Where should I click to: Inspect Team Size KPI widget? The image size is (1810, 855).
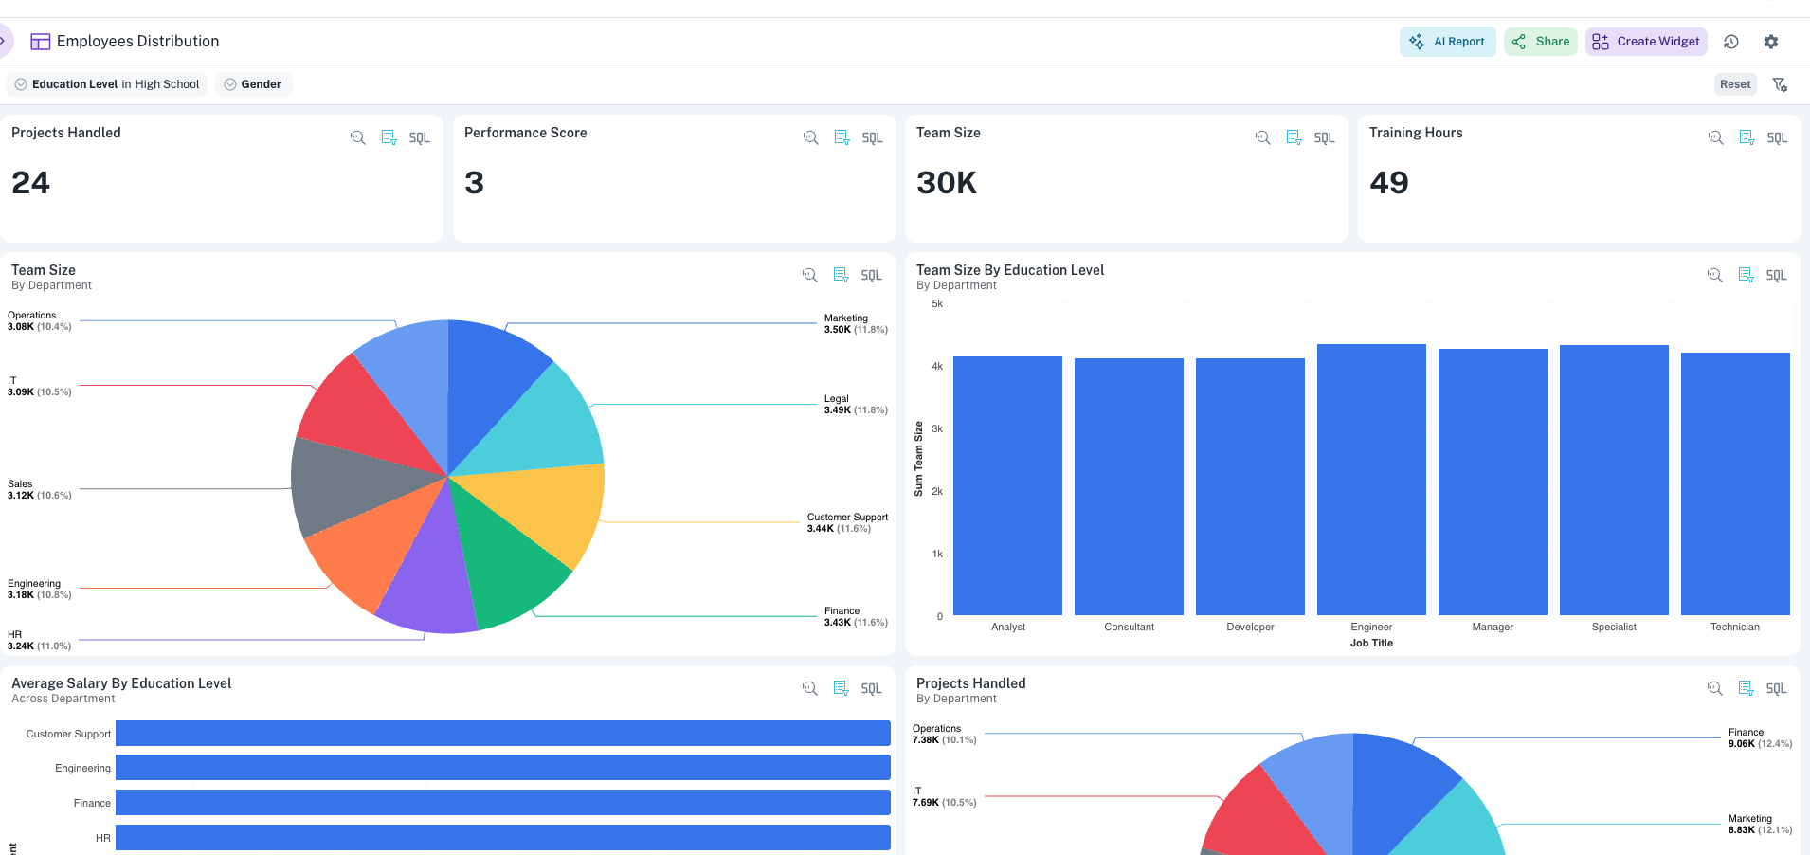(1262, 137)
